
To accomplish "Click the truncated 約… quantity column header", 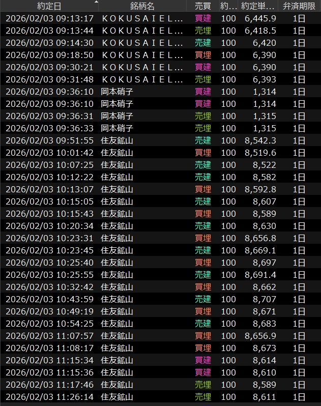I will (228, 6).
